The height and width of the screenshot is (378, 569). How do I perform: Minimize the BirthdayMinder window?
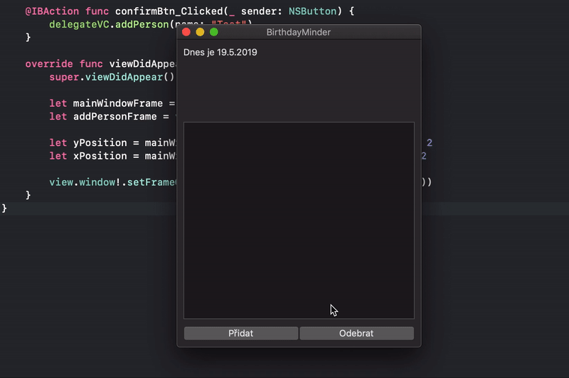click(x=200, y=32)
